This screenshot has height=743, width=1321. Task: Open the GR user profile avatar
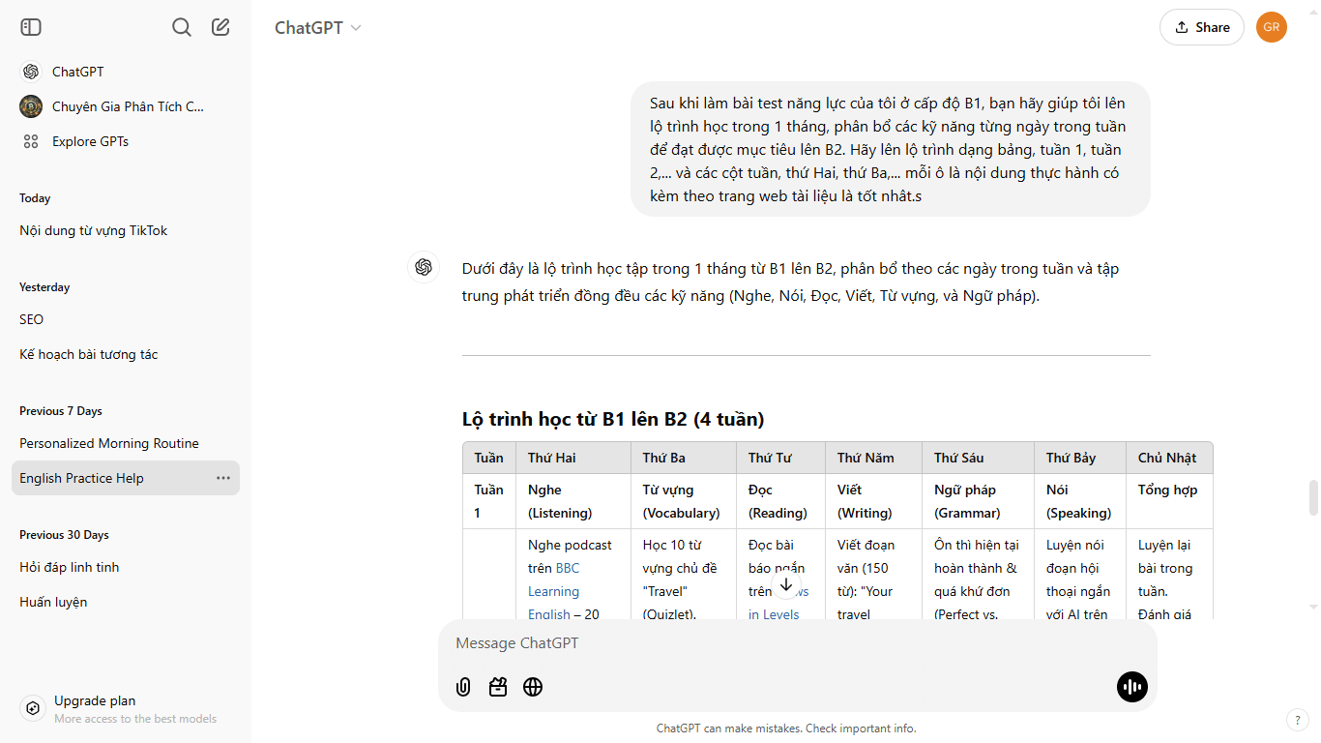[x=1271, y=27]
